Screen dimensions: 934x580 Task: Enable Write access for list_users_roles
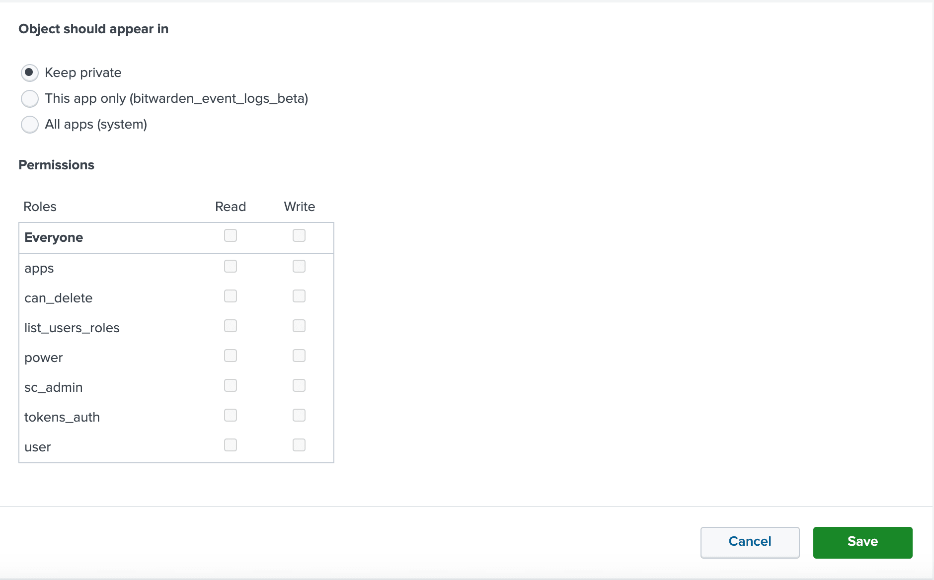click(x=299, y=326)
